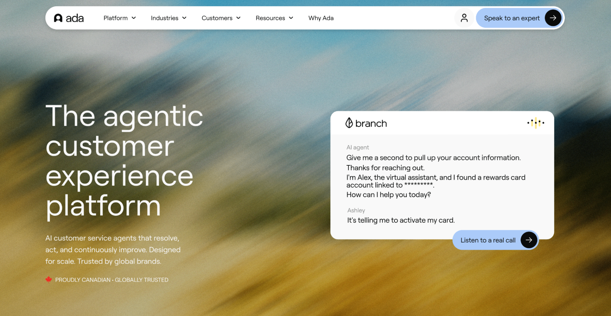The height and width of the screenshot is (316, 611).
Task: Select the Platform menu label
Action: click(116, 18)
